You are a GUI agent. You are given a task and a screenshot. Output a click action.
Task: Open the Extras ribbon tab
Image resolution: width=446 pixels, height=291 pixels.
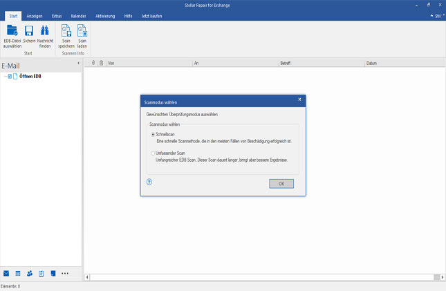click(57, 15)
